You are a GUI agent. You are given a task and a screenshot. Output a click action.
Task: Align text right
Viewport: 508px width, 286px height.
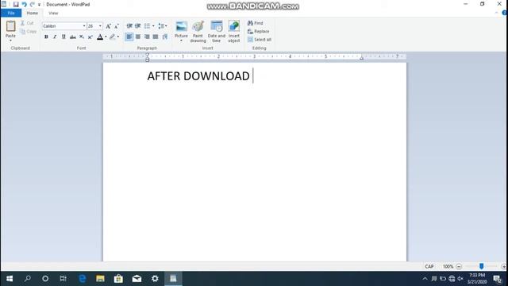point(147,37)
